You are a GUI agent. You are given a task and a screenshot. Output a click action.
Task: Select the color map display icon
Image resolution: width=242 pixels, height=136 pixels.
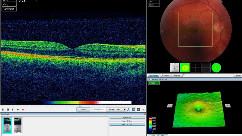tap(133, 109)
